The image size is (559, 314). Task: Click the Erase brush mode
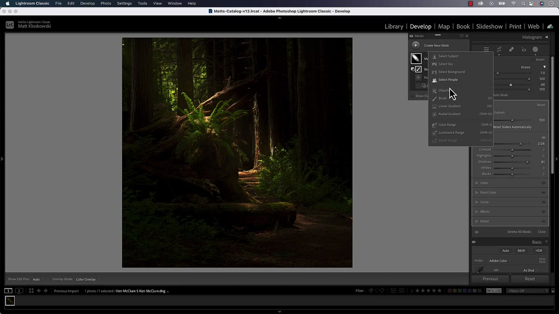coord(525,67)
